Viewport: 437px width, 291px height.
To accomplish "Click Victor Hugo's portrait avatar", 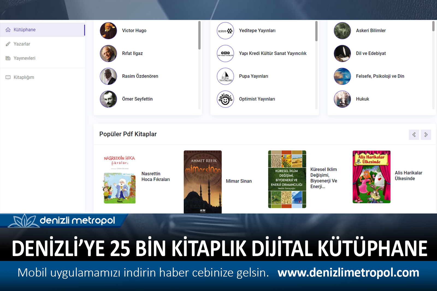I will pyautogui.click(x=108, y=31).
